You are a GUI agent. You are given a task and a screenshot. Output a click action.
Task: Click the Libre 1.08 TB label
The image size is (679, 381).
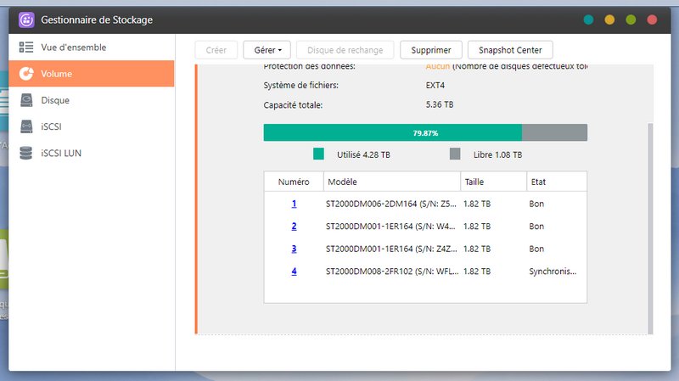(497, 154)
